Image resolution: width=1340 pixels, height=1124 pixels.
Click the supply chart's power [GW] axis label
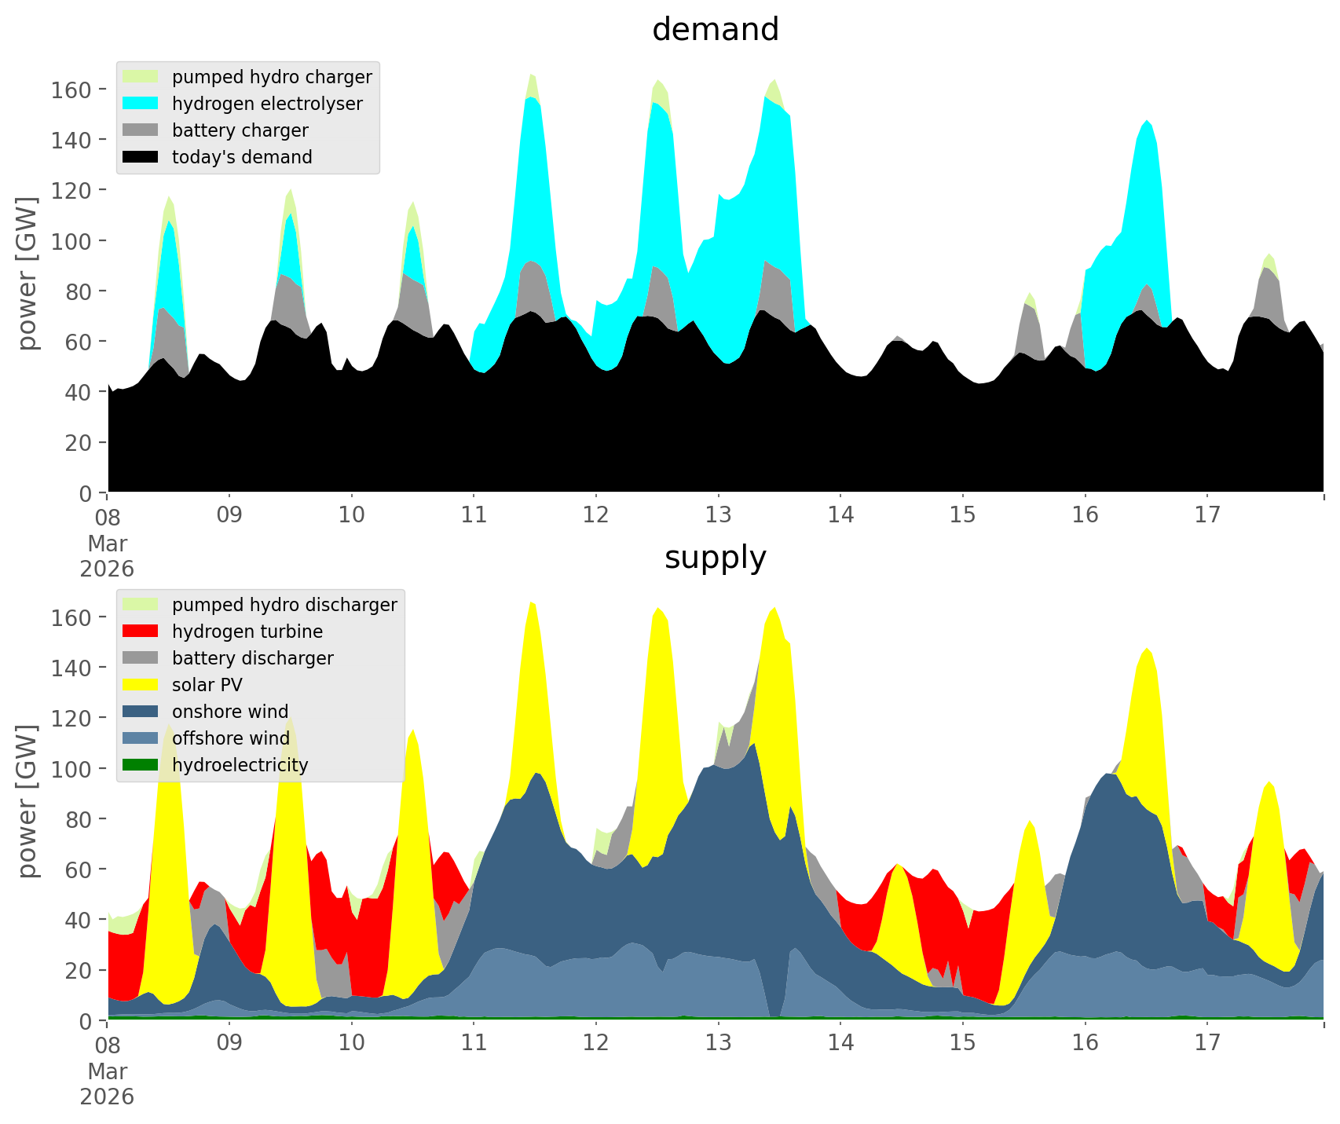pyautogui.click(x=27, y=801)
